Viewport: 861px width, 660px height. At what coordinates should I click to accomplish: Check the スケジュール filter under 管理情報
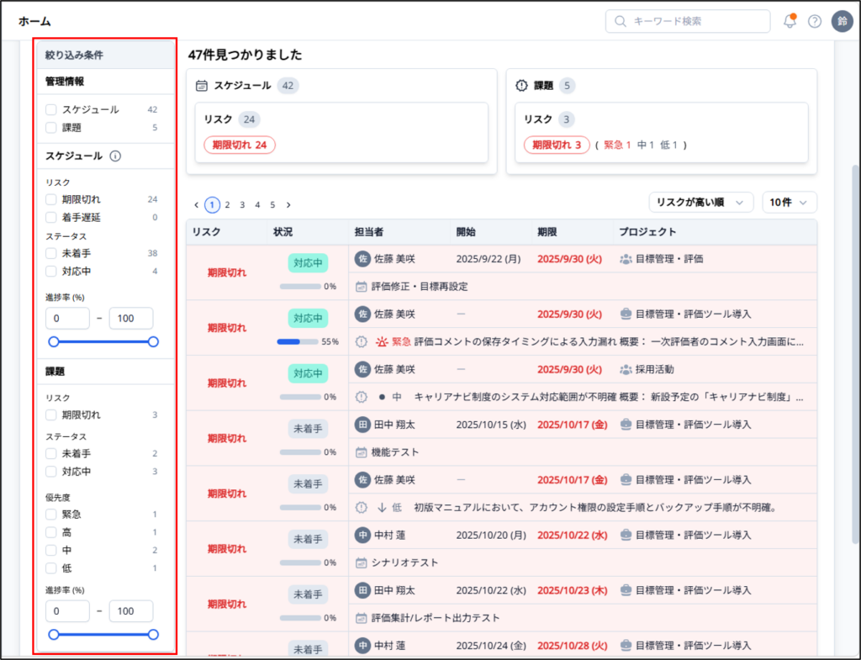(x=51, y=110)
